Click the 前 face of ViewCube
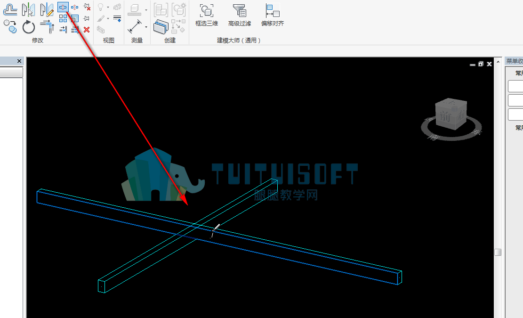523x318 pixels. [x=445, y=116]
